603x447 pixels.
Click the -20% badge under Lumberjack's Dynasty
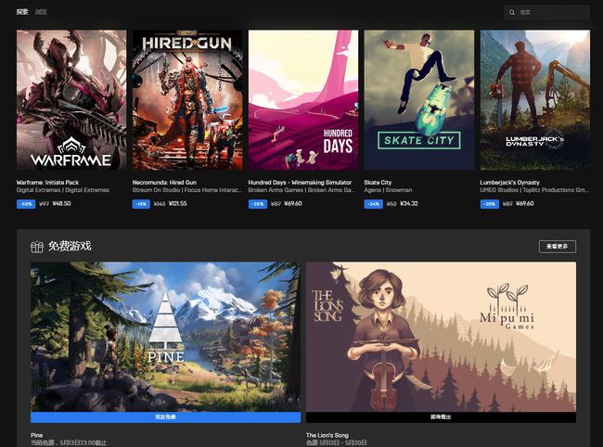coord(489,204)
